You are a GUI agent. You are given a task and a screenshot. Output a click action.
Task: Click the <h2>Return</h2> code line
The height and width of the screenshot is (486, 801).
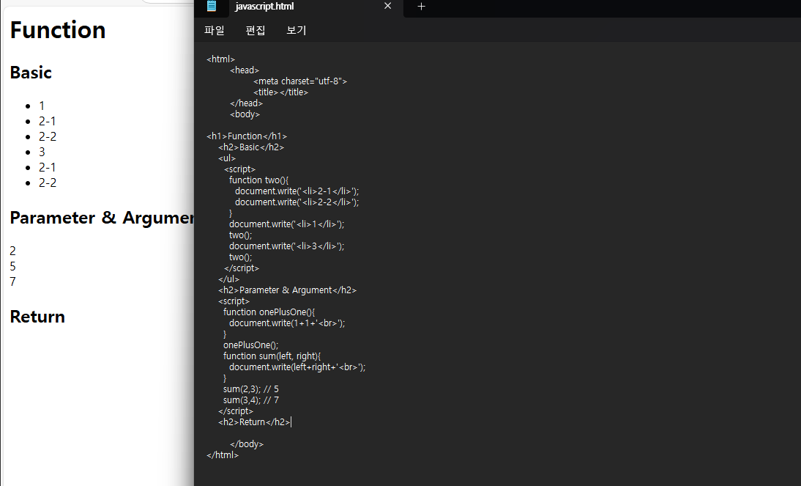254,422
